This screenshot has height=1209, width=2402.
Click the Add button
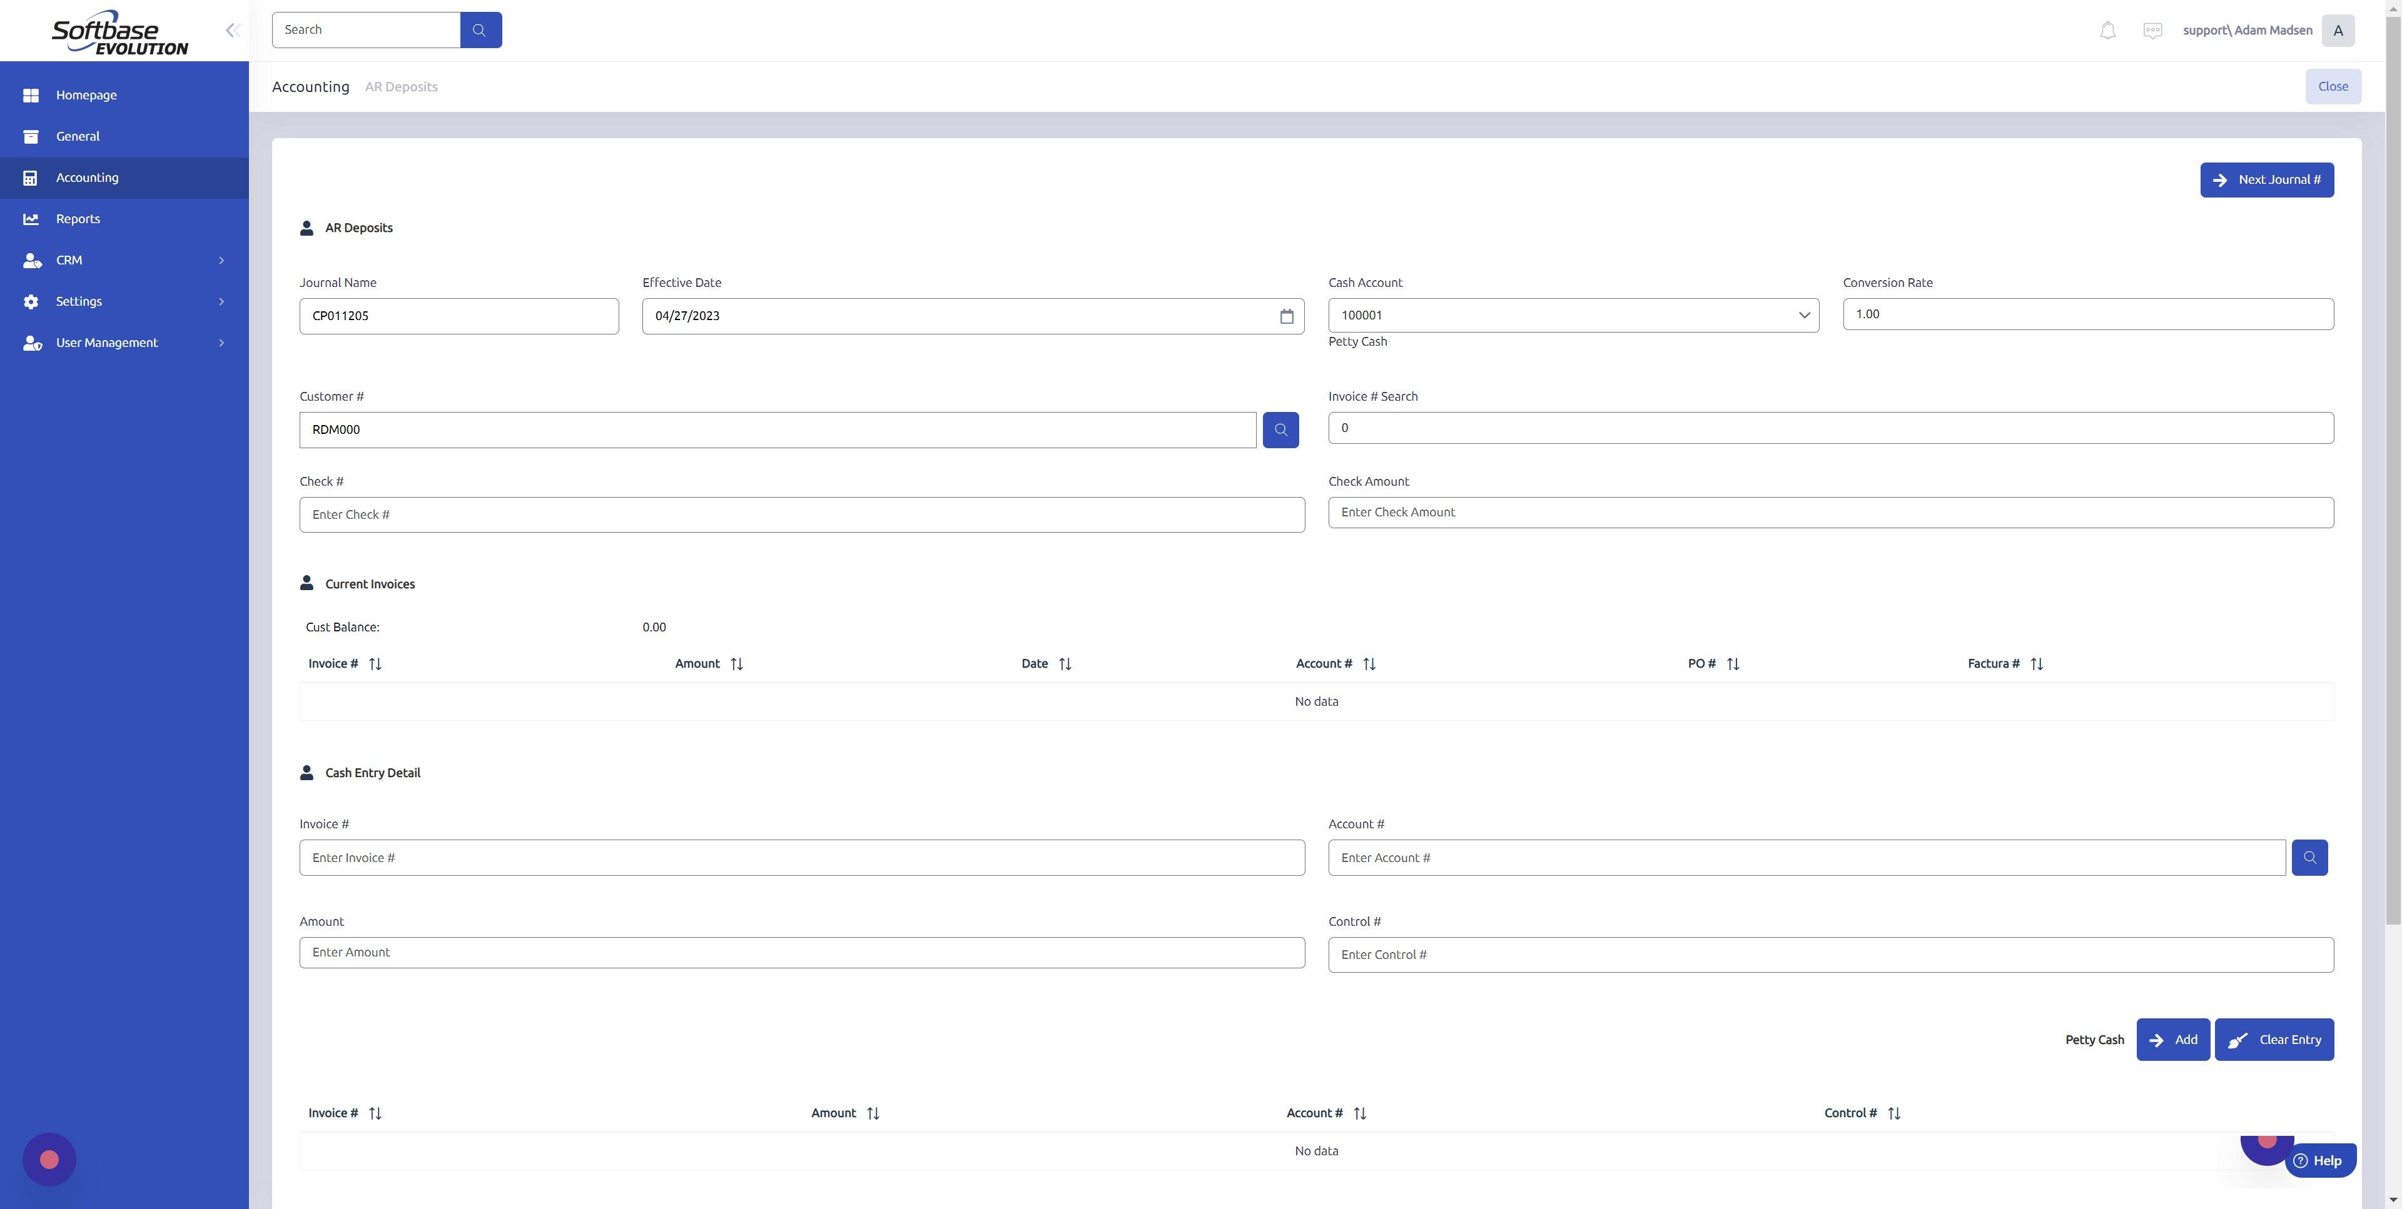coord(2172,1040)
